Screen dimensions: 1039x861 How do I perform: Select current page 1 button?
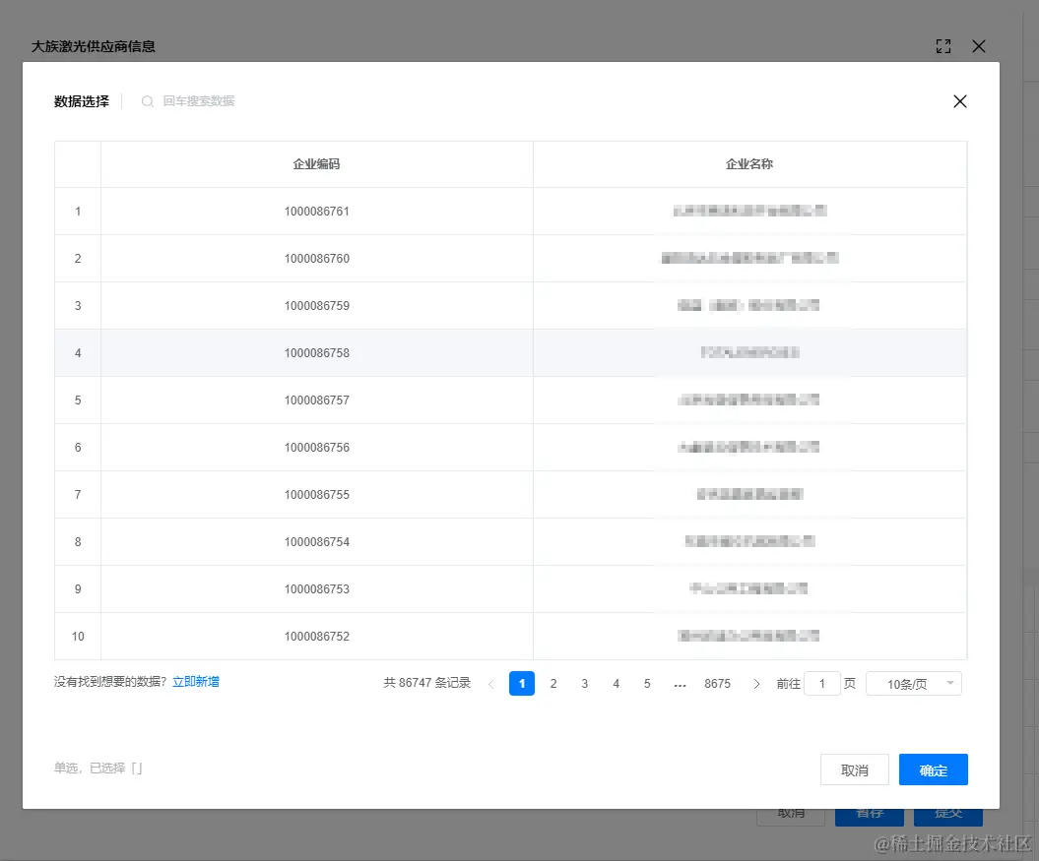tap(522, 684)
